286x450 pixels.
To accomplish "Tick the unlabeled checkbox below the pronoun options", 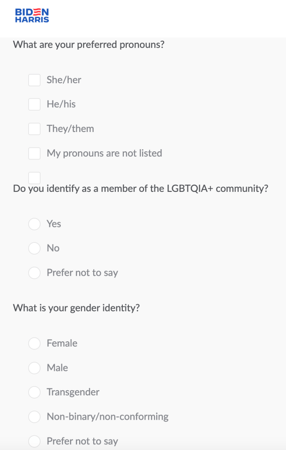I will click(34, 178).
